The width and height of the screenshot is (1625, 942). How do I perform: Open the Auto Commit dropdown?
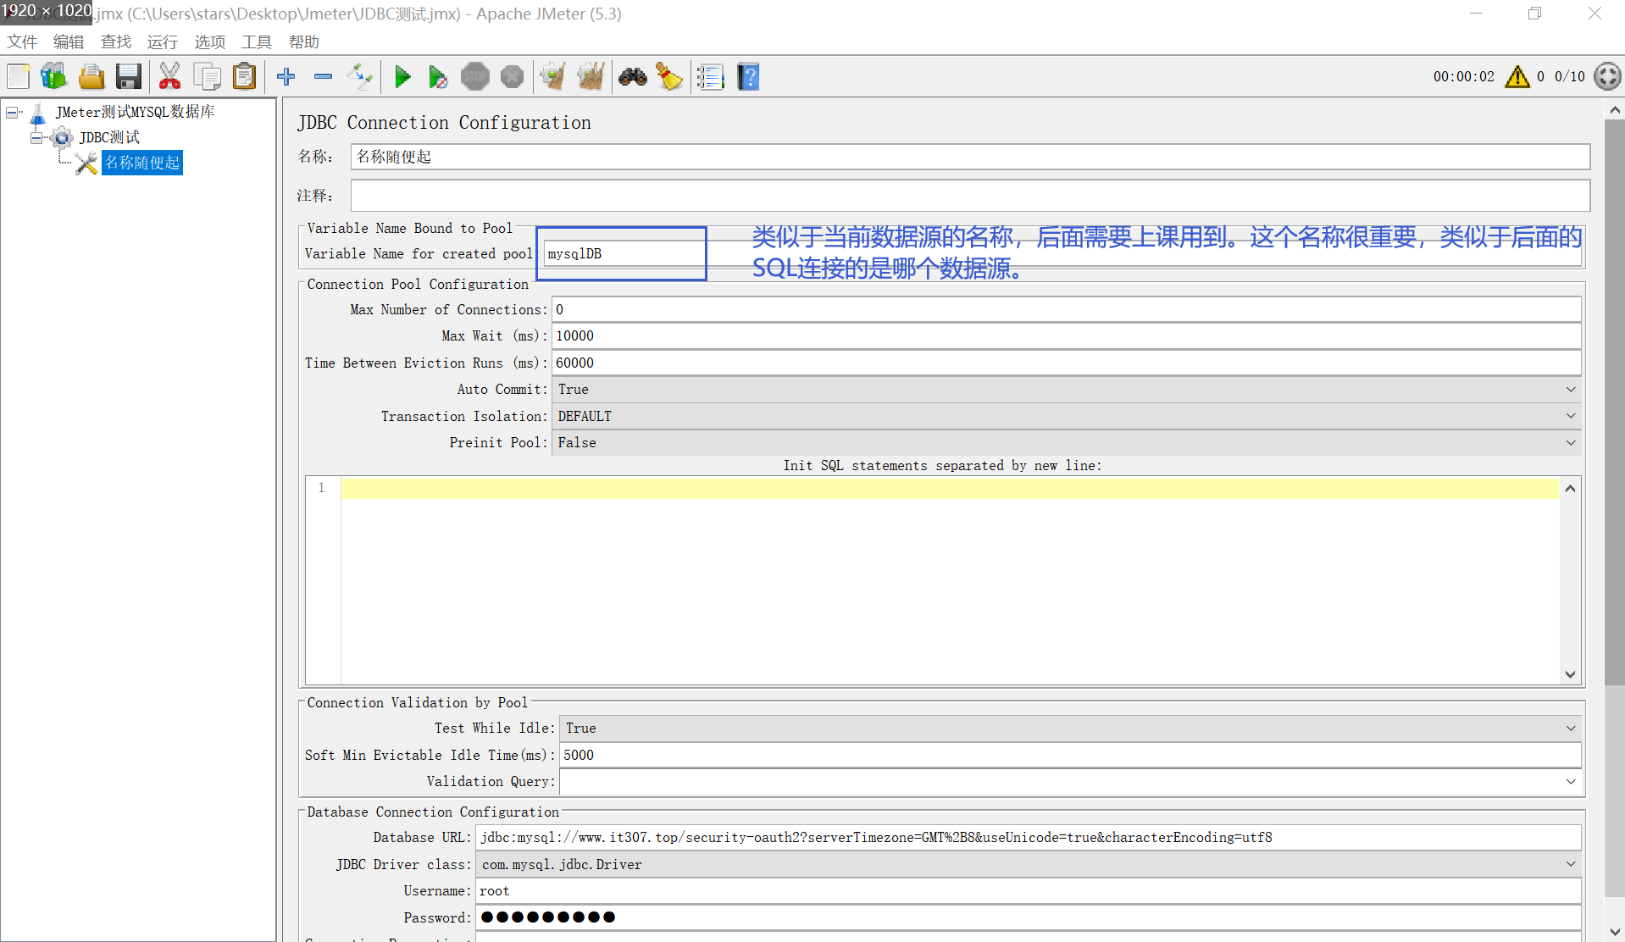pos(1571,389)
